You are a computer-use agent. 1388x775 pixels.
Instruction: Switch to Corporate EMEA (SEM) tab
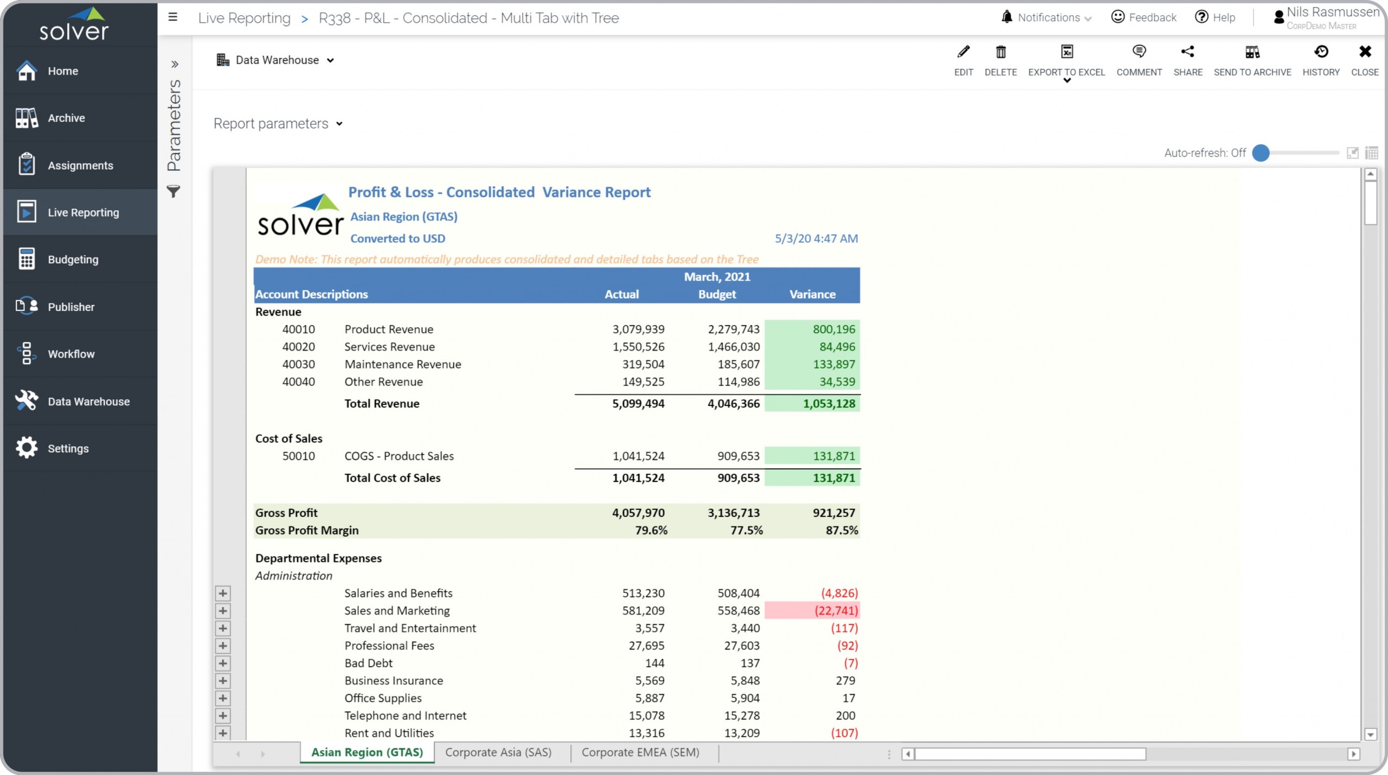640,752
